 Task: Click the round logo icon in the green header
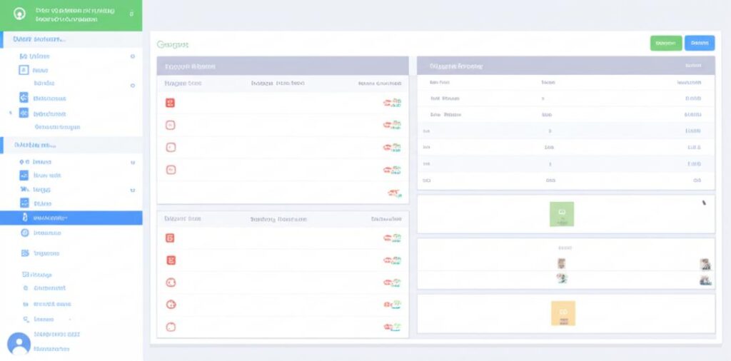coord(20,14)
